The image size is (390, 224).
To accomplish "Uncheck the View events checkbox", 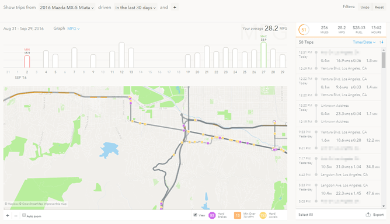I will click(x=195, y=215).
